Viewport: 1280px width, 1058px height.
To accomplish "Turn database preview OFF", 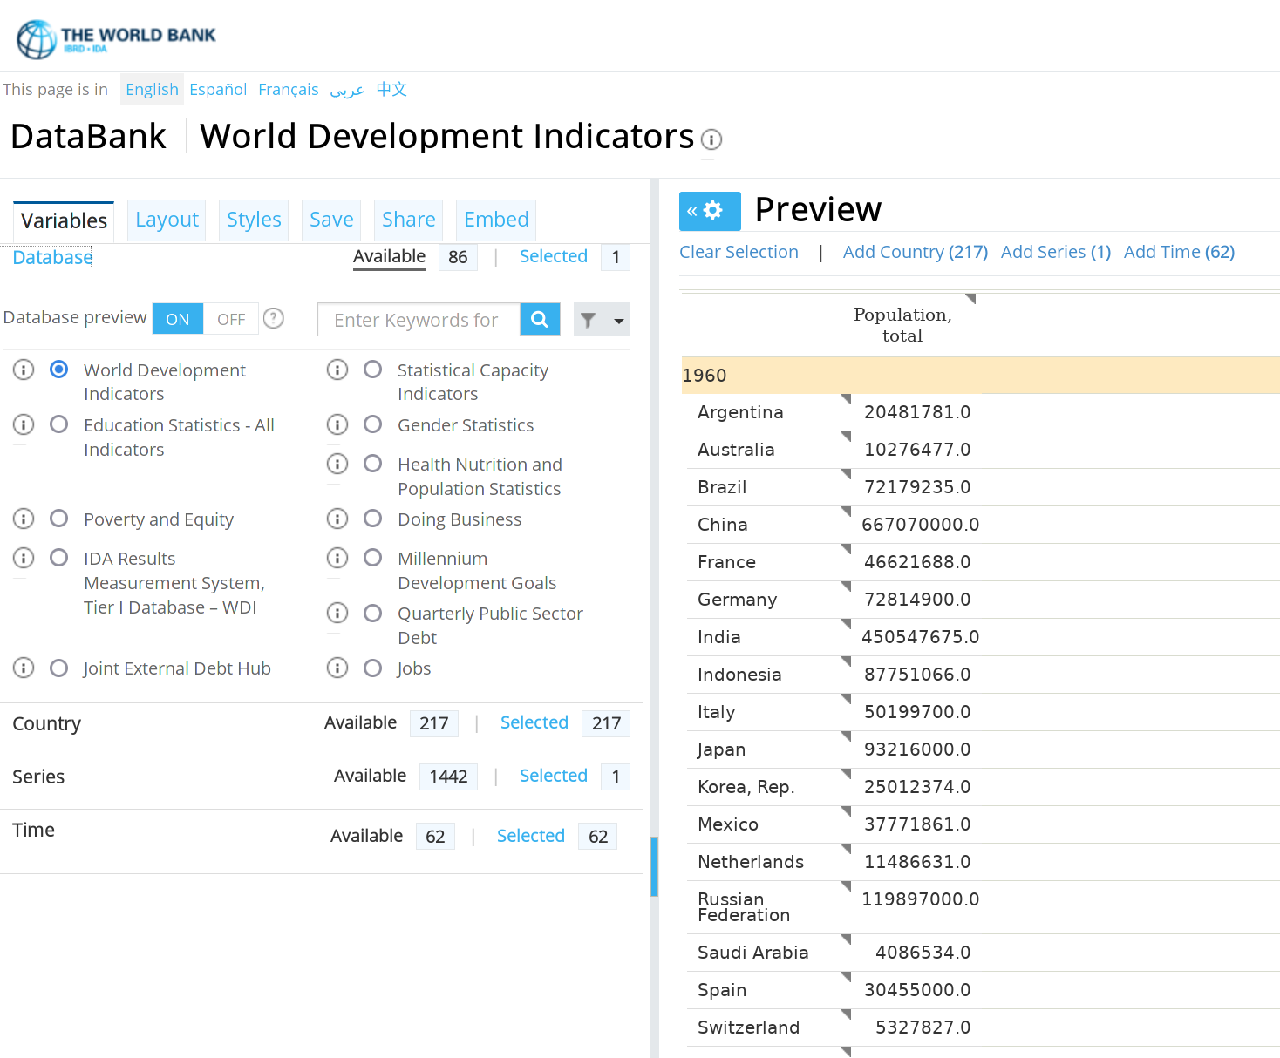I will click(x=231, y=319).
